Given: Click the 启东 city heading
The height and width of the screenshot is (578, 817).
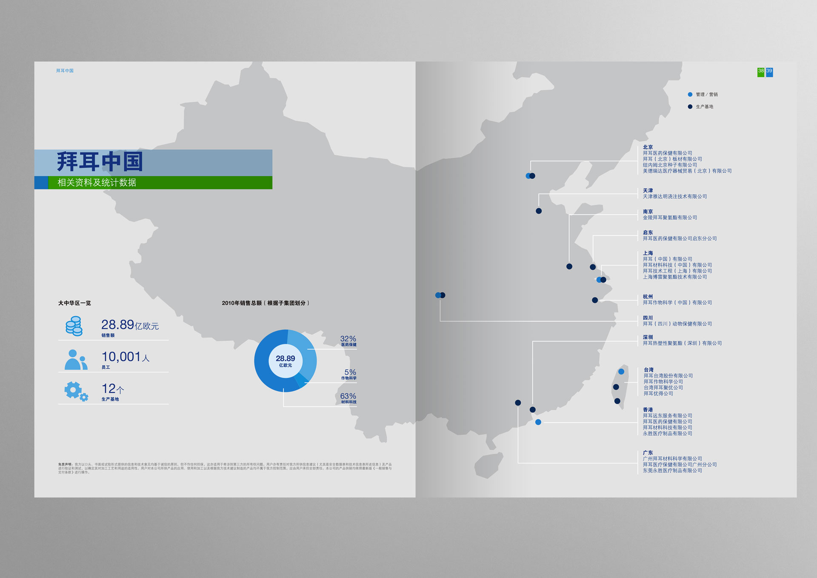Looking at the screenshot, I should click(648, 233).
